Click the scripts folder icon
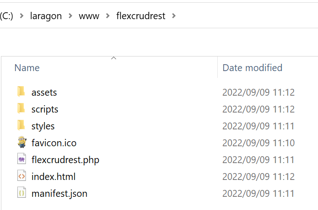318x210 pixels. (x=21, y=109)
